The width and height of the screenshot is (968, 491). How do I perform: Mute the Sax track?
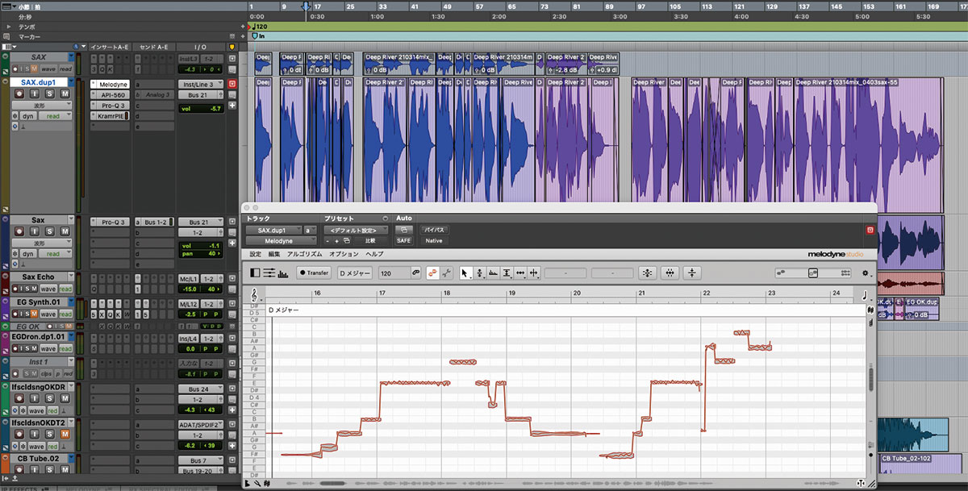click(x=65, y=231)
